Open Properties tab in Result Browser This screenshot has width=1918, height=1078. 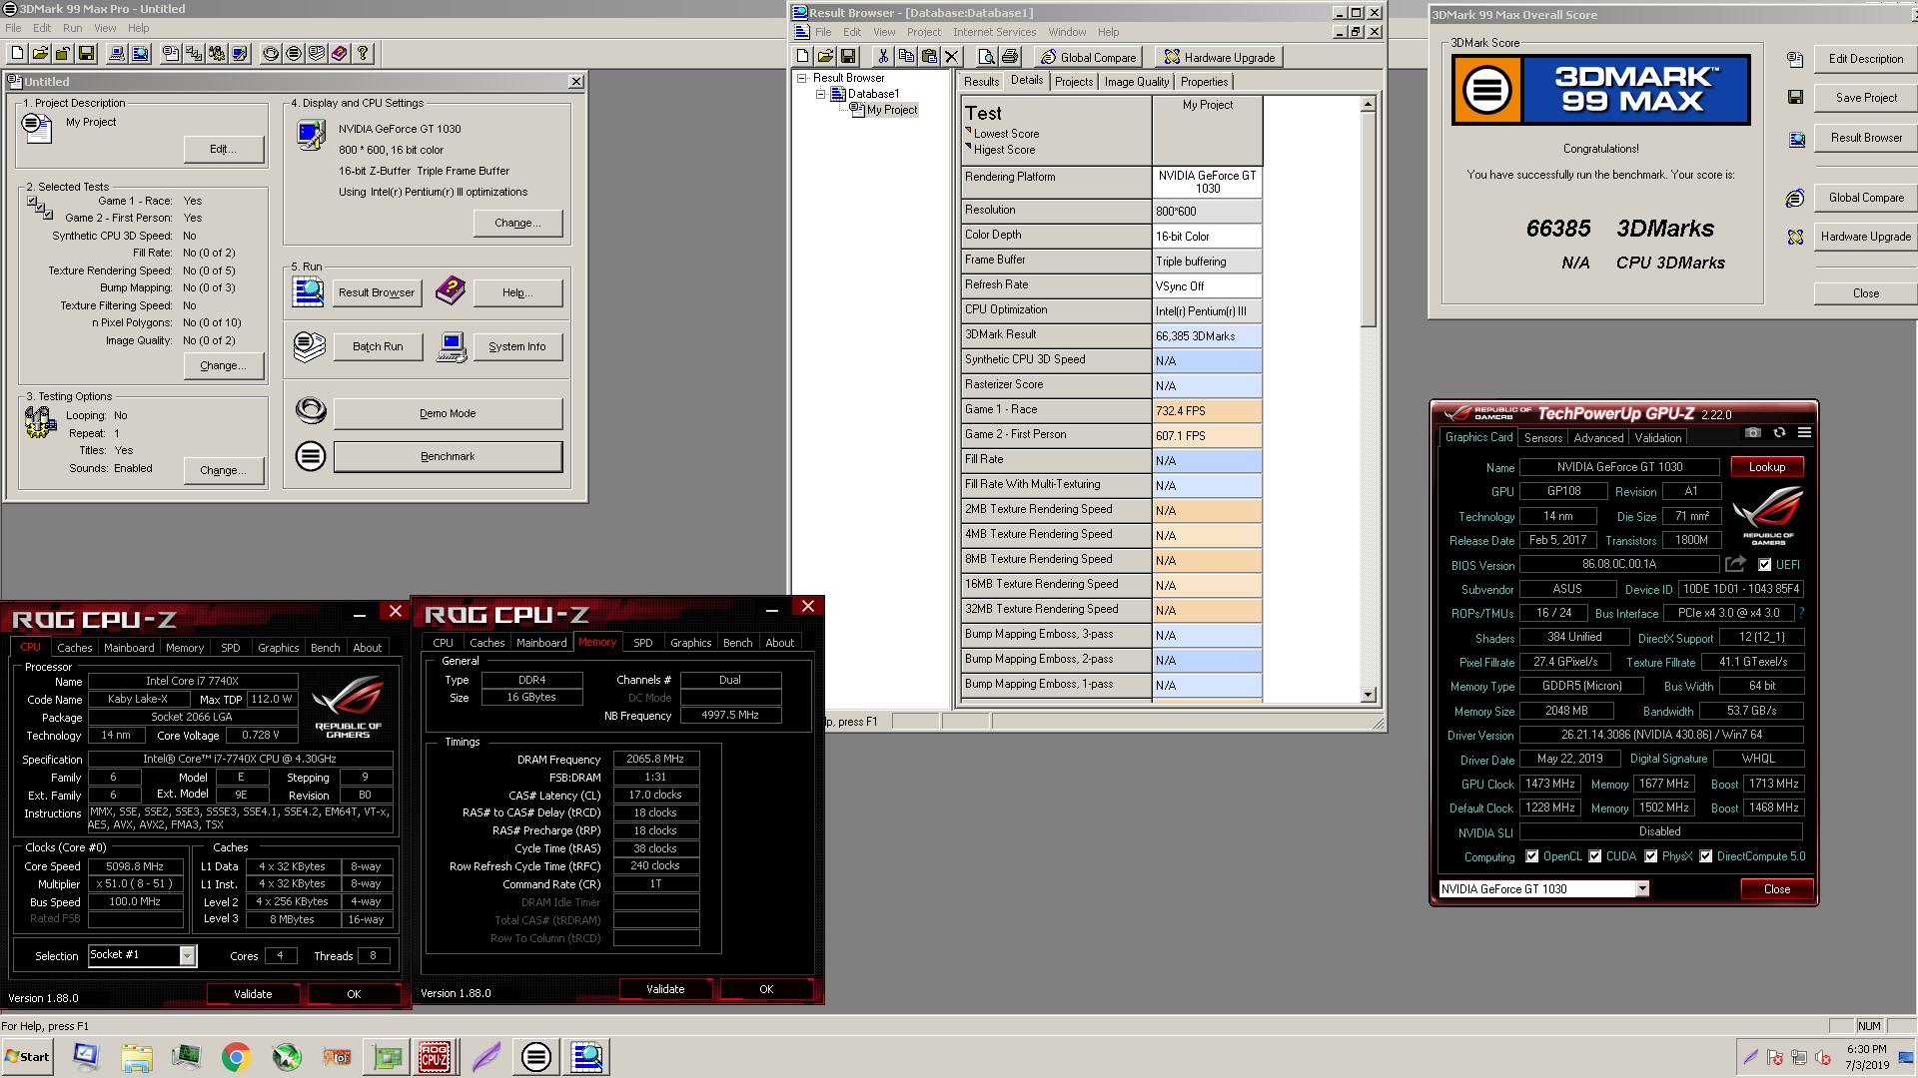click(x=1204, y=82)
